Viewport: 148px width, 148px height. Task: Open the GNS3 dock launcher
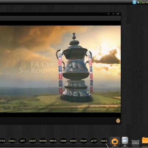tap(104, 141)
